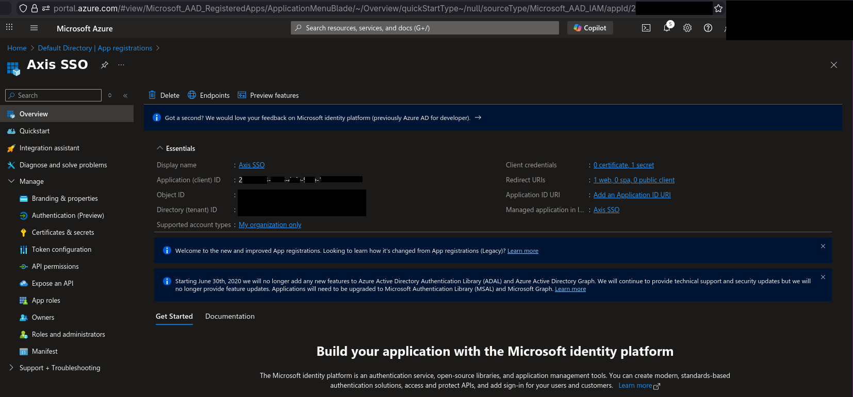
Task: Close the Axis SSO blade
Action: click(834, 65)
